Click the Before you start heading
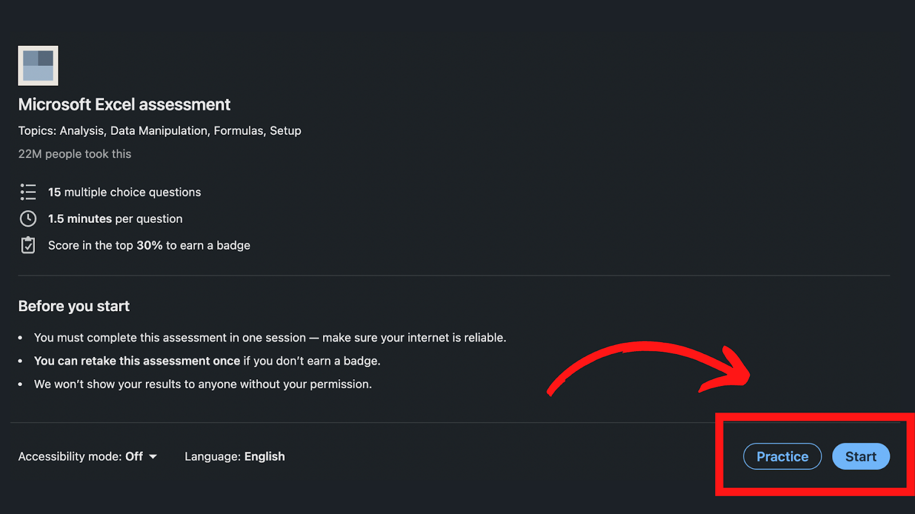 coord(74,306)
